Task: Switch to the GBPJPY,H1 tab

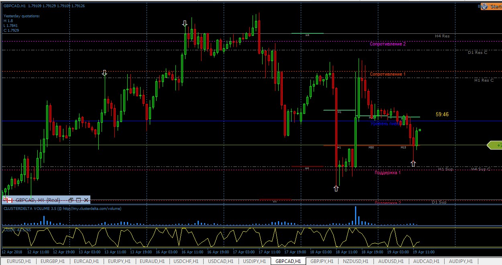Action: pyautogui.click(x=322, y=261)
